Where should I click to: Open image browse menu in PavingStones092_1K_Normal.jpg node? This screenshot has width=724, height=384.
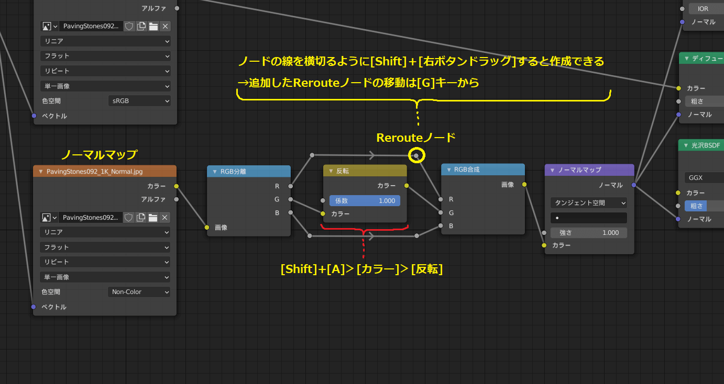click(49, 218)
